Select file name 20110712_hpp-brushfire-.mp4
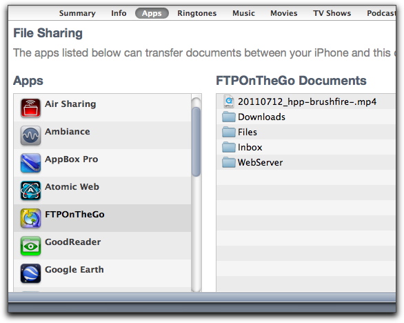Image resolution: width=404 pixels, height=323 pixels. (x=307, y=102)
